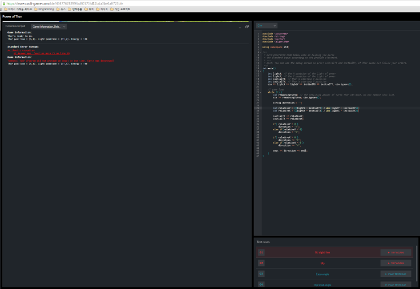Click the codingame.com URL address field
The width and height of the screenshot is (420, 289).
coord(64,3)
